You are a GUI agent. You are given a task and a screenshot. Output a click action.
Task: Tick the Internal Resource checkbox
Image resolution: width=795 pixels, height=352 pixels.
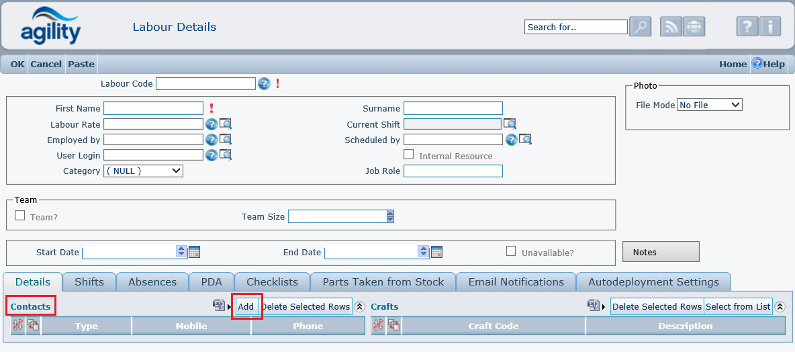pyautogui.click(x=408, y=155)
